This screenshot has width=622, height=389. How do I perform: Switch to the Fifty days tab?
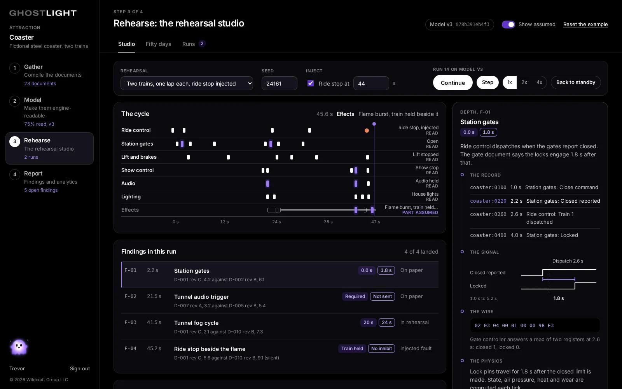pos(158,44)
